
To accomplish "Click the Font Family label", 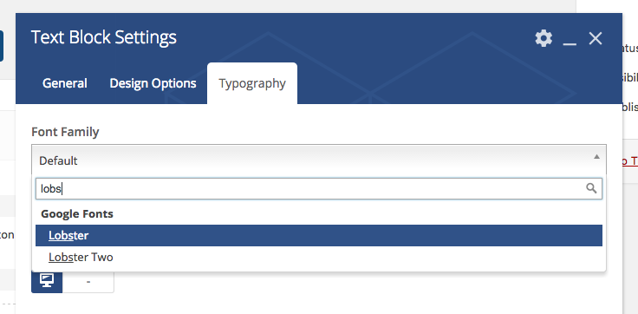I will point(65,132).
